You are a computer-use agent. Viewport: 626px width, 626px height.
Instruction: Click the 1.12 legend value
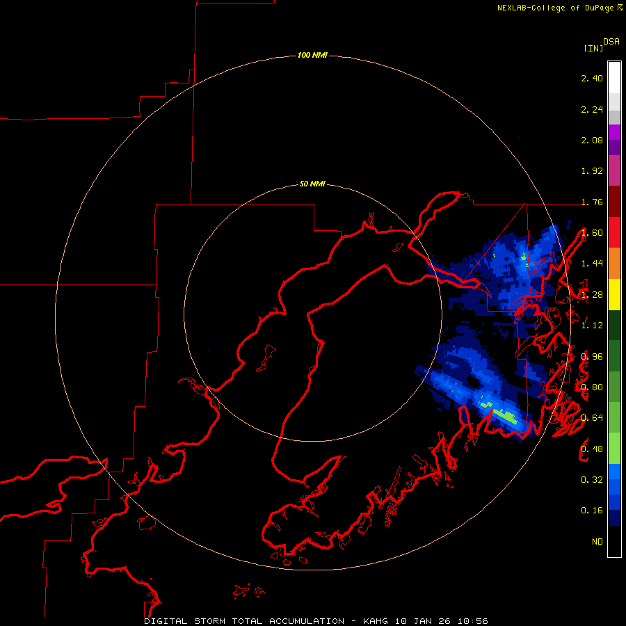pos(592,326)
